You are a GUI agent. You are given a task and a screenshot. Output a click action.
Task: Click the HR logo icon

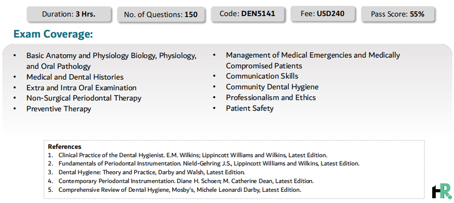coord(442,191)
